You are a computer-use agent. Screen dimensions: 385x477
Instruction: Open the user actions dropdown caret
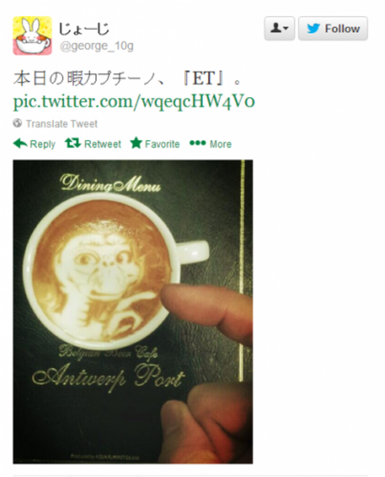285,28
